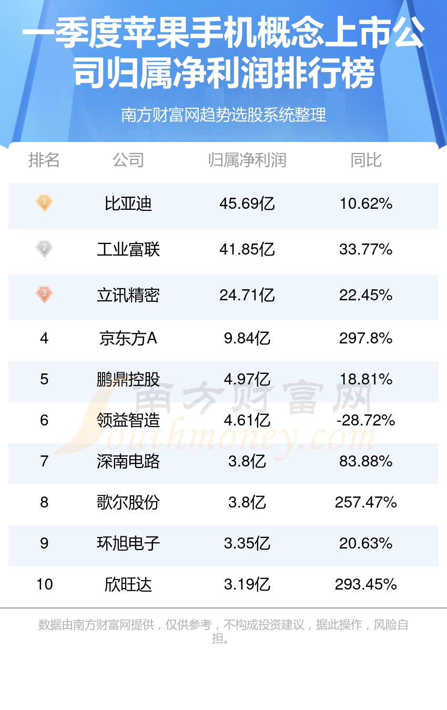Click the 293.45% growth value
The height and width of the screenshot is (710, 447).
366,584
